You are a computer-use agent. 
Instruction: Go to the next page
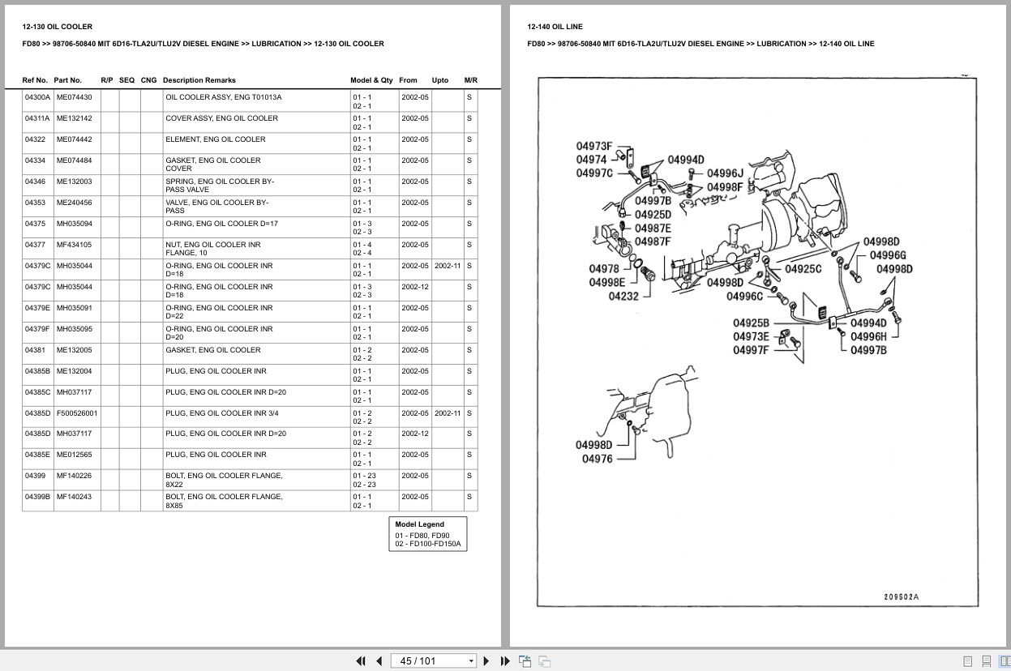tap(486, 660)
